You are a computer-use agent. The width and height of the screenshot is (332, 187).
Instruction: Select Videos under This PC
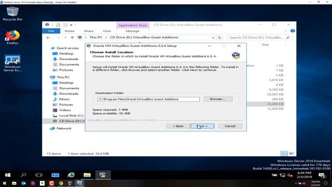click(x=65, y=110)
